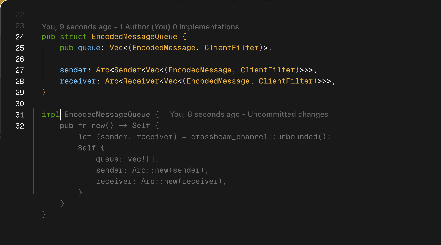The image size is (441, 245).
Task: Click the 'EncodedMessageQueue' struct name on line 24
Action: click(x=134, y=37)
